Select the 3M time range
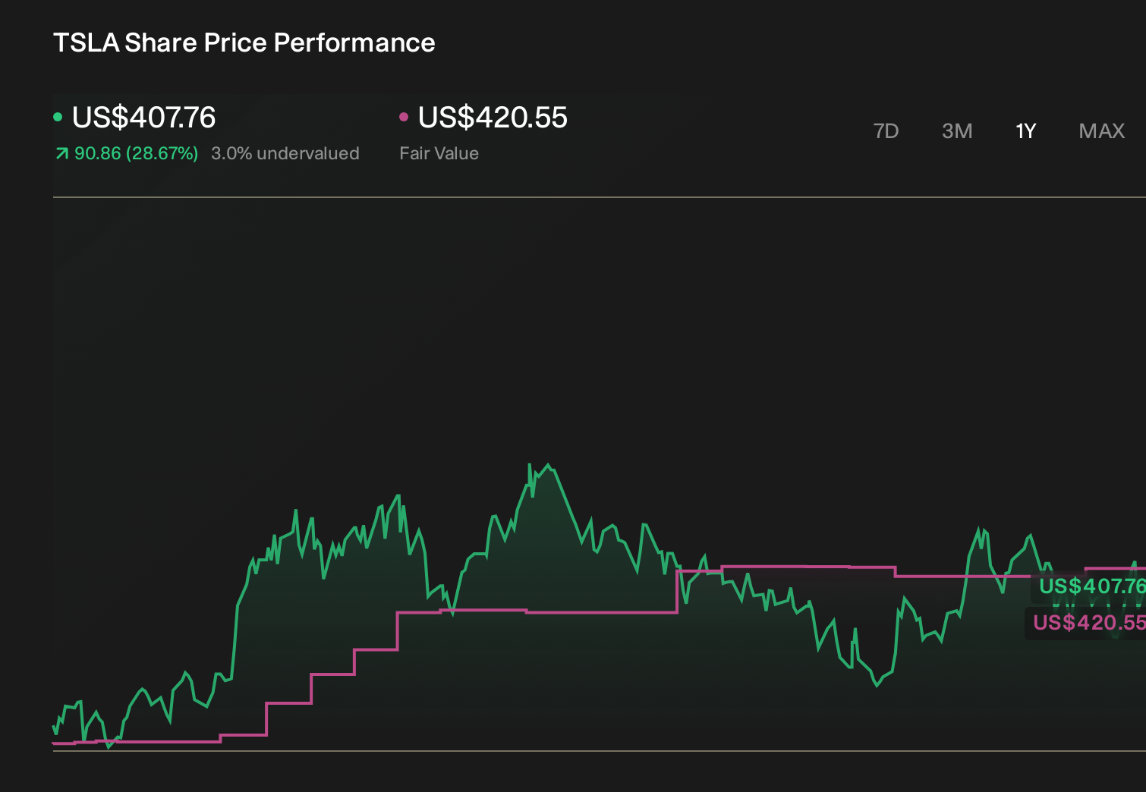Viewport: 1146px width, 792px height. point(957,131)
